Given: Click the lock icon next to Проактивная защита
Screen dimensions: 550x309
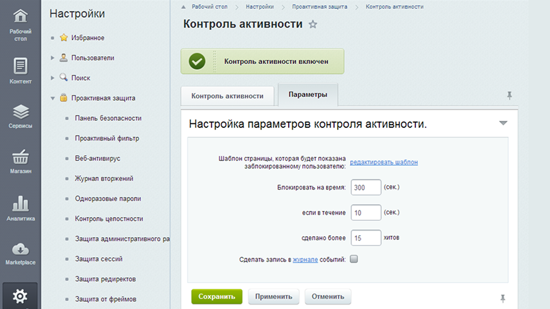Looking at the screenshot, I should coord(63,97).
